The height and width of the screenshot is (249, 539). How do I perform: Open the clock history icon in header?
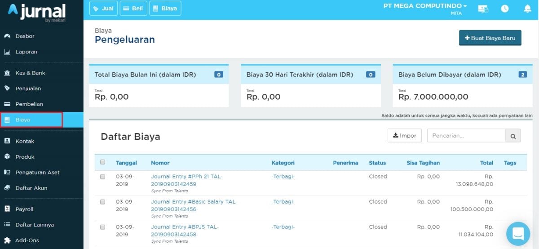pos(505,9)
